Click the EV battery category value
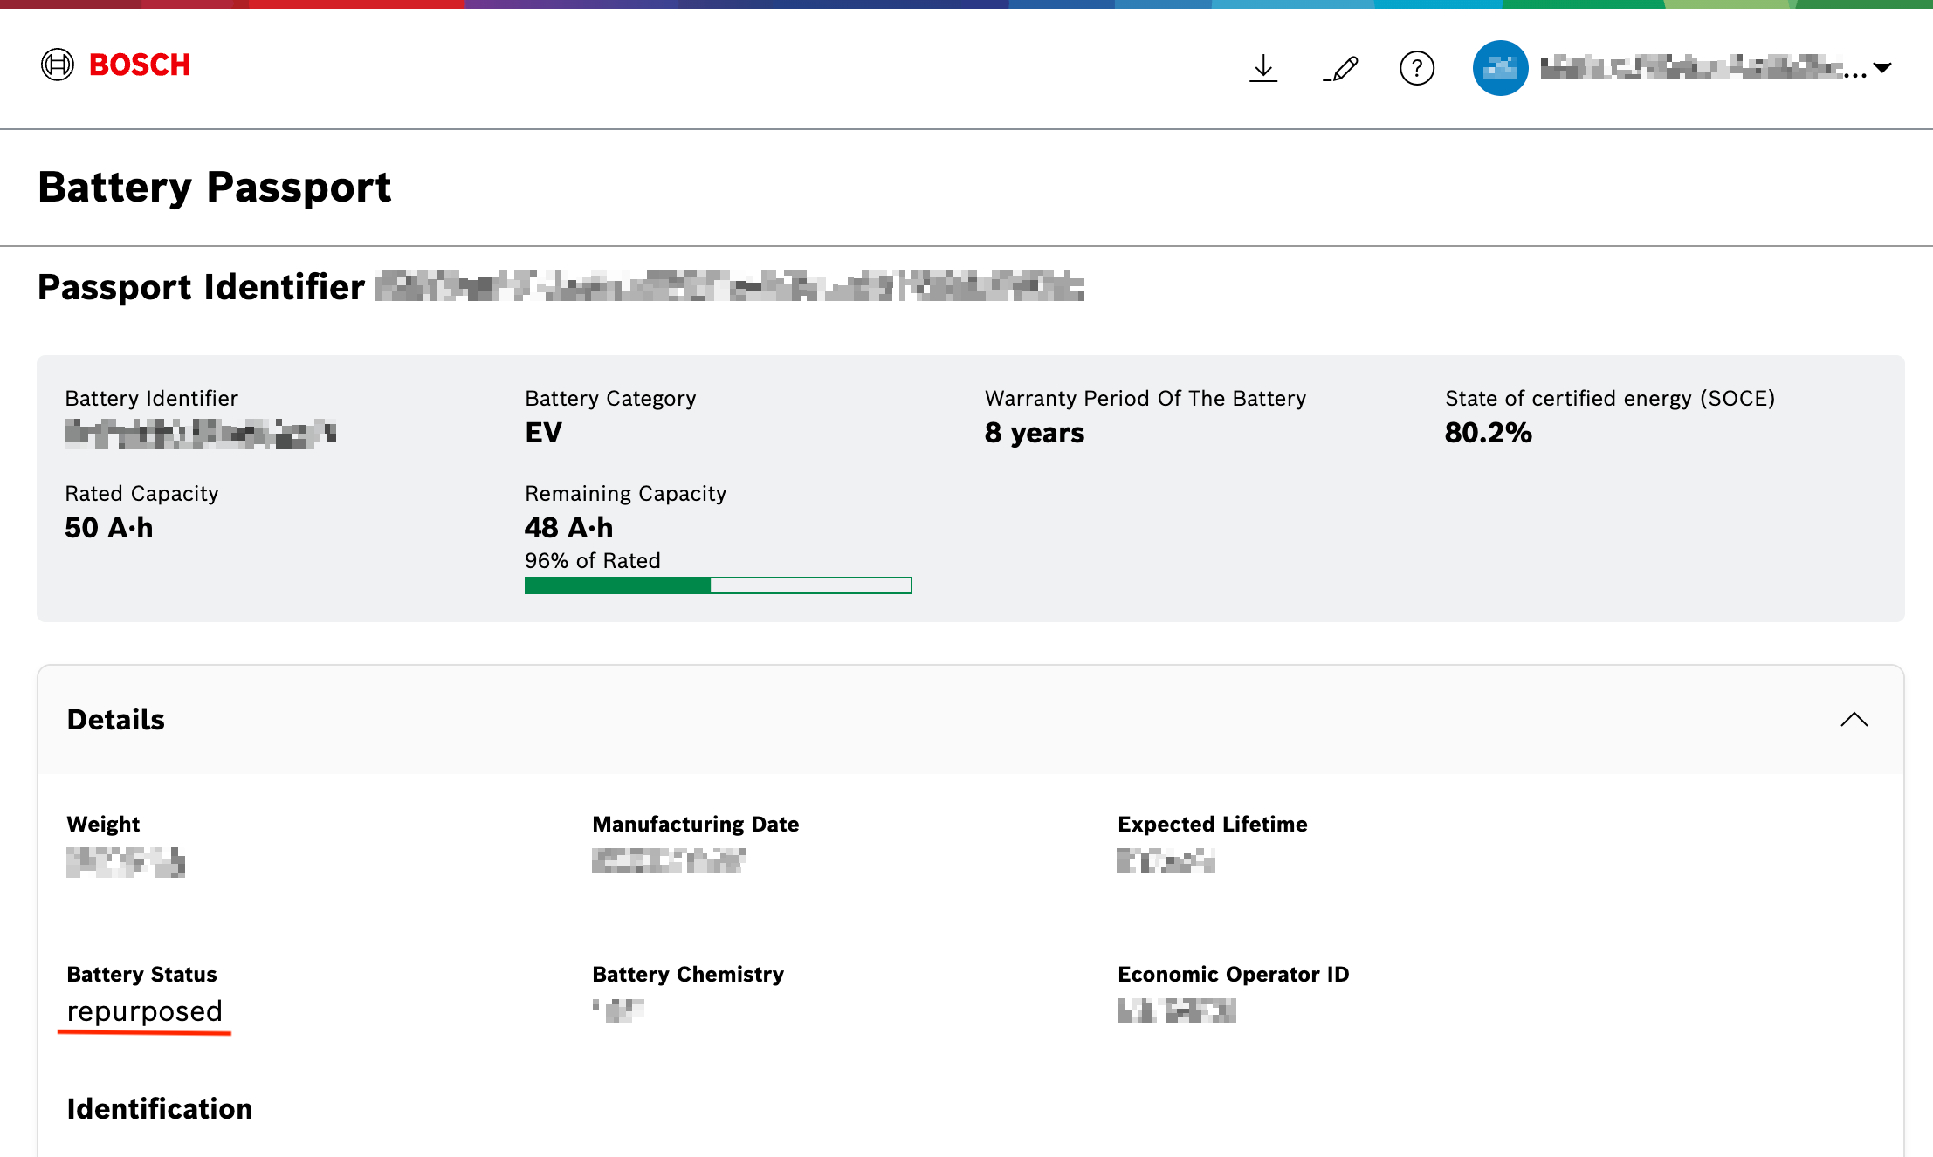The image size is (1933, 1157). coord(543,433)
